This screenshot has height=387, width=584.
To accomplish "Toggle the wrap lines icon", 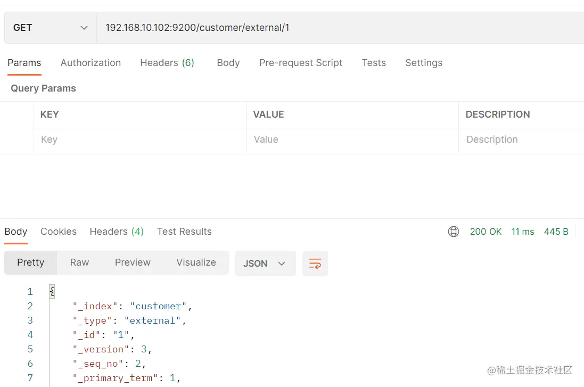I will tap(315, 264).
